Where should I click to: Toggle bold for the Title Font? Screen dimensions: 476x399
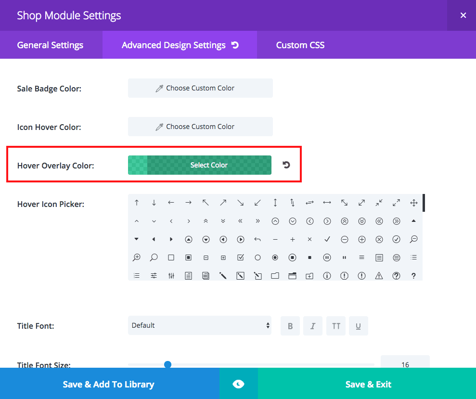click(x=290, y=326)
